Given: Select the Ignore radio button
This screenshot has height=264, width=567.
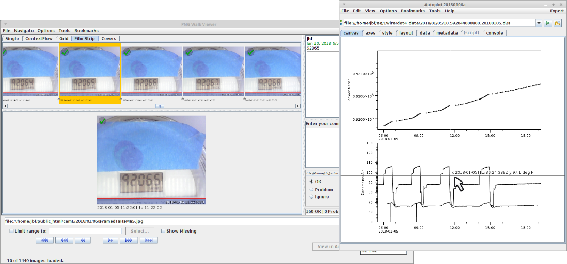Looking at the screenshot, I should tap(312, 197).
